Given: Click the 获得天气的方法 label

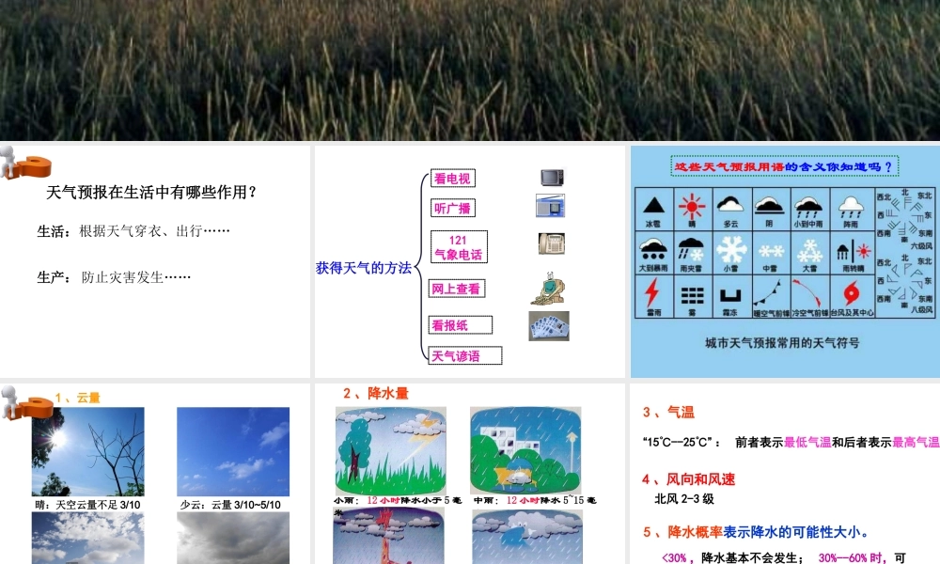Looking at the screenshot, I should [x=364, y=267].
